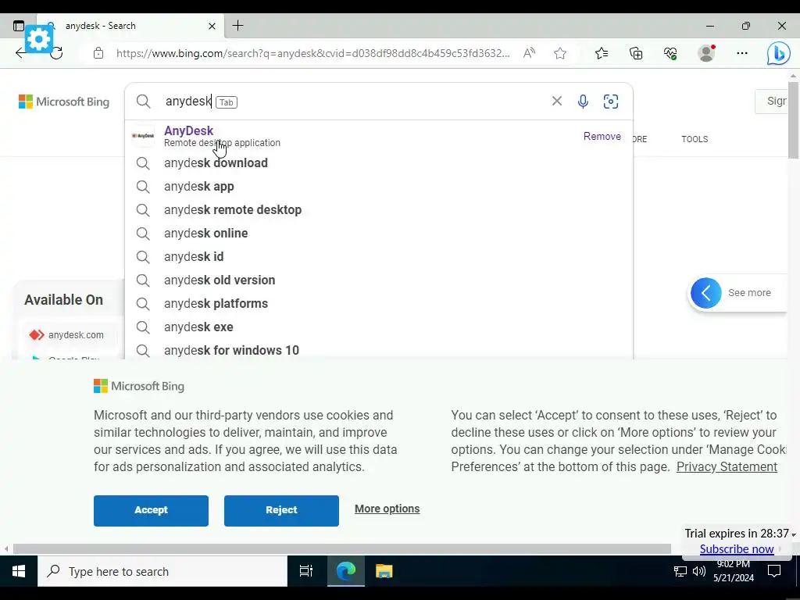800x600 pixels.
Task: Open a new tab with plus icon
Action: point(237,26)
